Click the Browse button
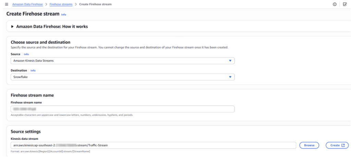This screenshot has height=157, width=351. (x=309, y=145)
